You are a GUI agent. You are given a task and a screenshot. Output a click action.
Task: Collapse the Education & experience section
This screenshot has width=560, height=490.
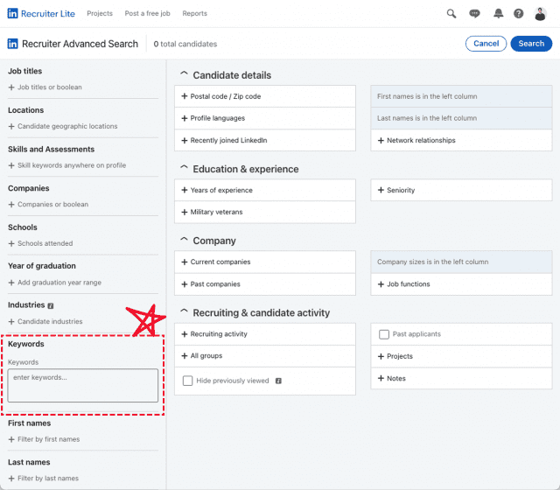pos(185,169)
